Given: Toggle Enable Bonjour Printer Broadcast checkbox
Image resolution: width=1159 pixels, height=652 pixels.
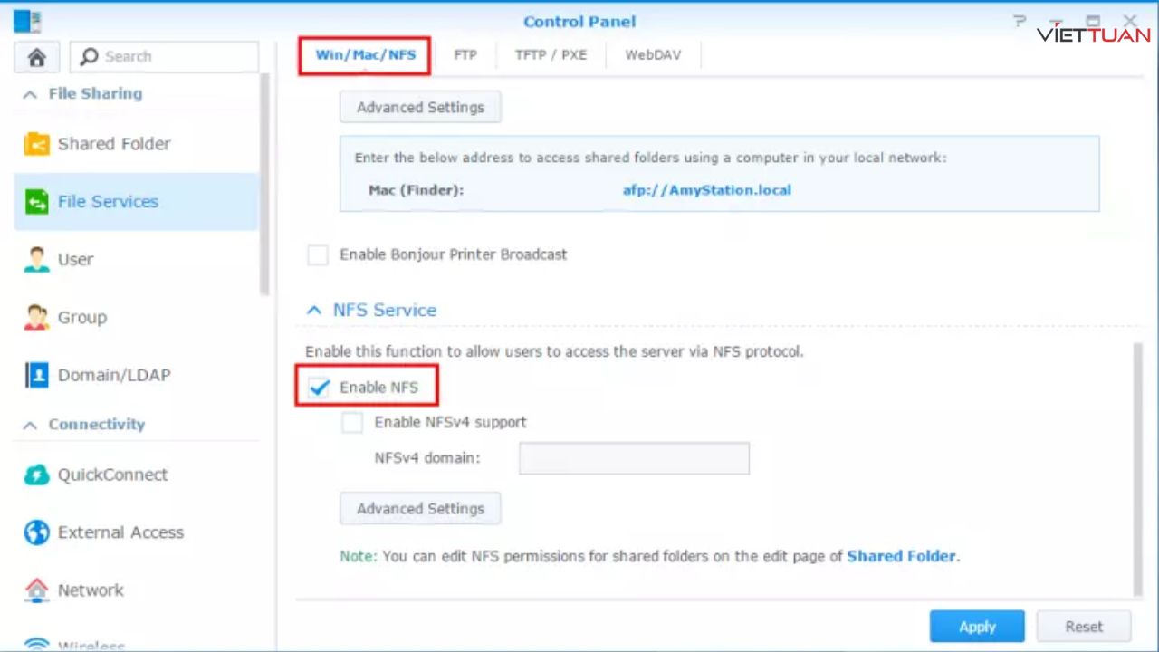Looking at the screenshot, I should pos(318,255).
